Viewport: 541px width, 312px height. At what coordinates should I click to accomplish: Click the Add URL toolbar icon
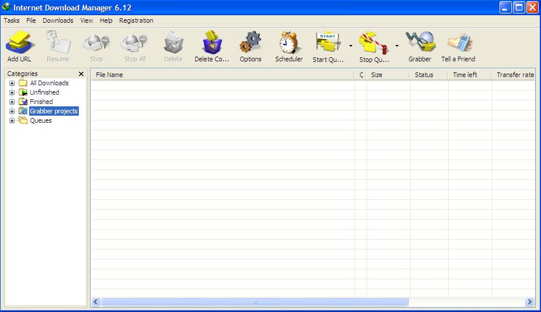click(20, 42)
